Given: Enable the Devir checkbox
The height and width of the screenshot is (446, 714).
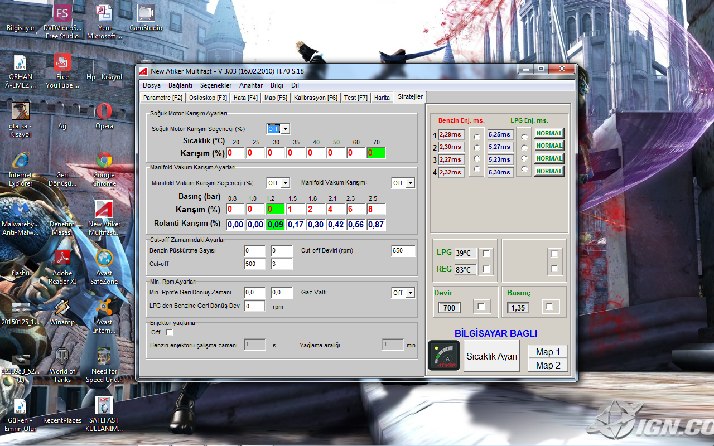Looking at the screenshot, I should tap(481, 306).
